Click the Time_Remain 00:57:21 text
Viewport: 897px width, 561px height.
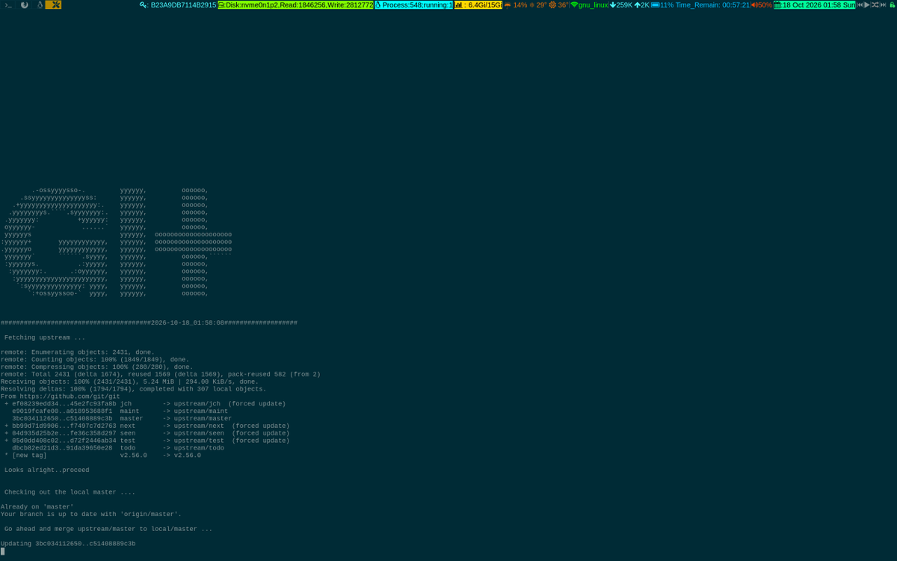tap(712, 4)
